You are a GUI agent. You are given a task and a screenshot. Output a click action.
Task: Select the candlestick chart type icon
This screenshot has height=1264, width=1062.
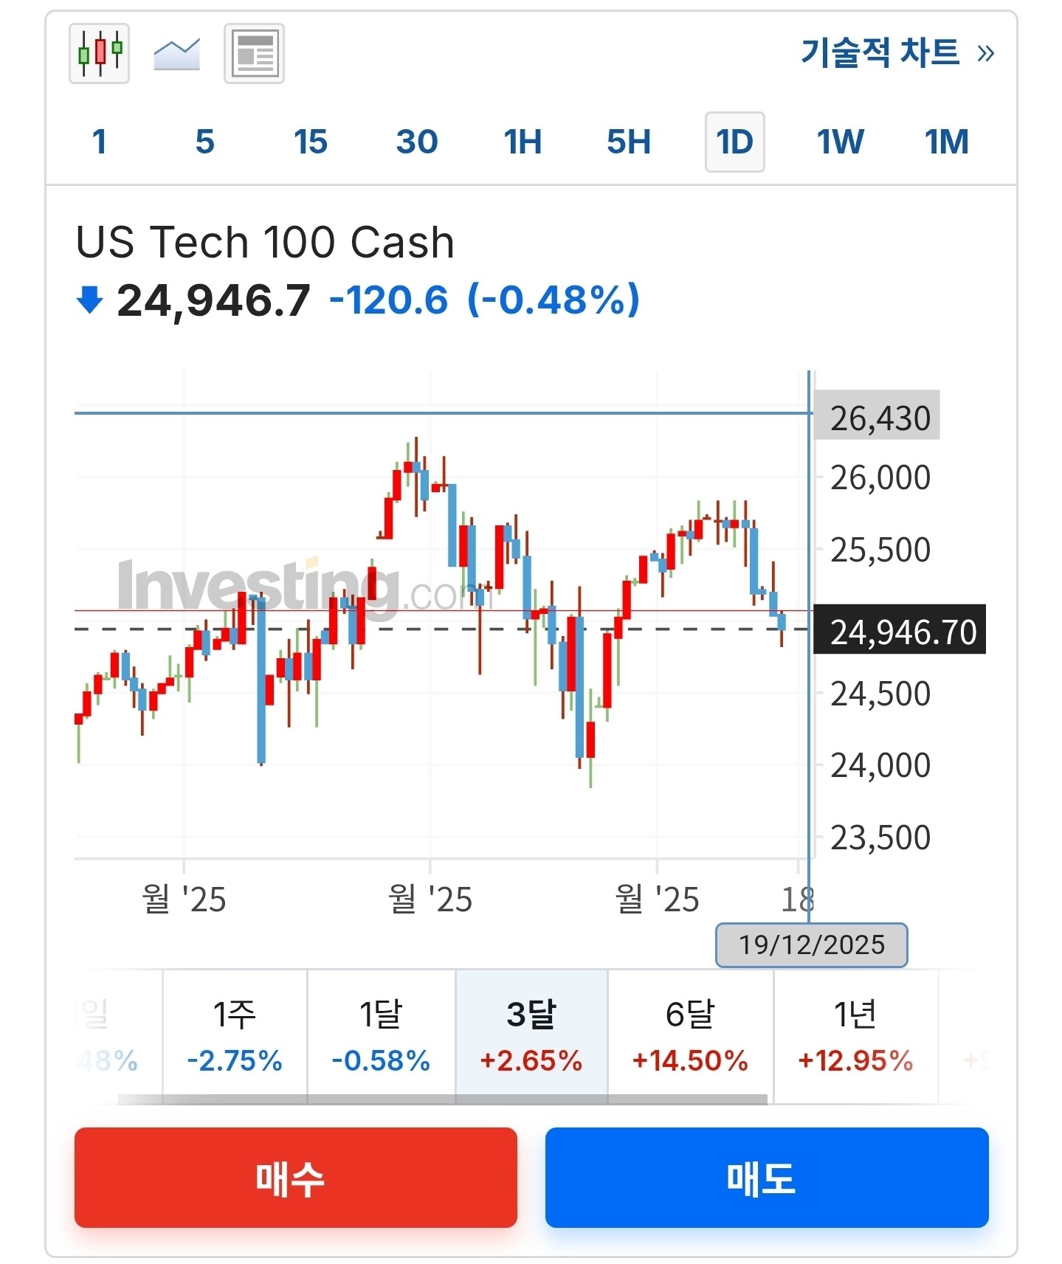coord(99,53)
